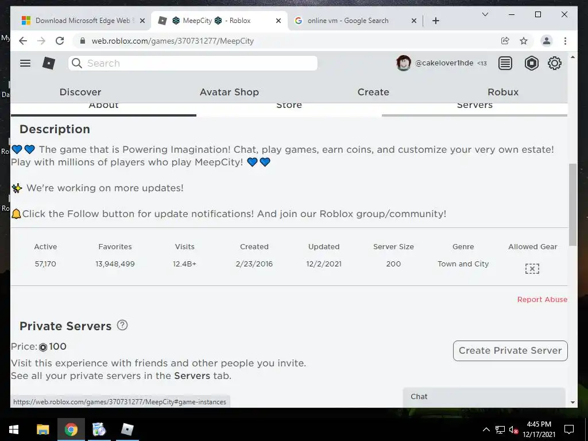Close the online vm Google Search tab
Viewport: 588px width, 441px height.
click(x=413, y=21)
